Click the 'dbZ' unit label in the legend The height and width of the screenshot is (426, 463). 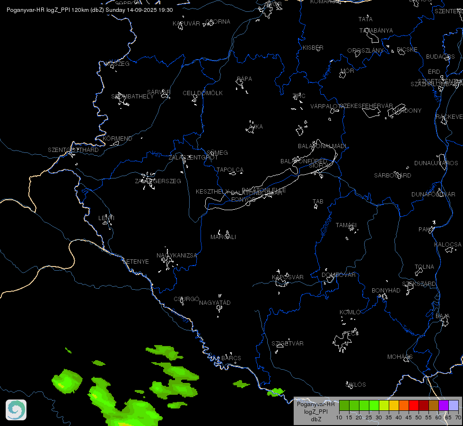click(x=316, y=419)
